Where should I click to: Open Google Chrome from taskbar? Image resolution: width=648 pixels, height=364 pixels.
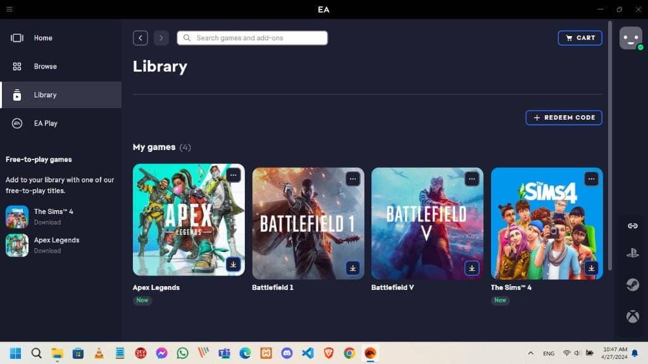pyautogui.click(x=349, y=353)
